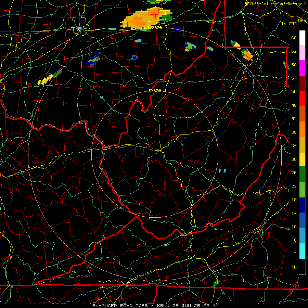Click the legend value 22
The image size is (308, 308).
(x=294, y=186)
